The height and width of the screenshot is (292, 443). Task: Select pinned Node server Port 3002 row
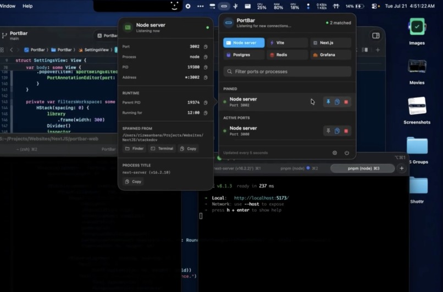click(x=287, y=102)
